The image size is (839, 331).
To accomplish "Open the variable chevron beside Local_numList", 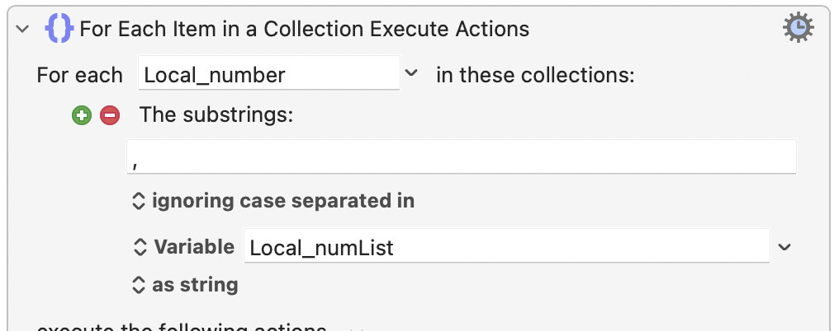I will pos(784,247).
